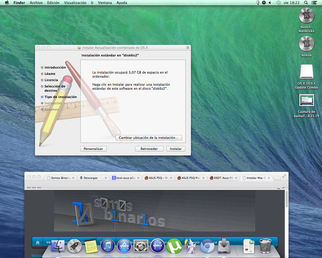The width and height of the screenshot is (322, 258).
Task: Open Time Machine menu bar icon
Action: (278, 3)
